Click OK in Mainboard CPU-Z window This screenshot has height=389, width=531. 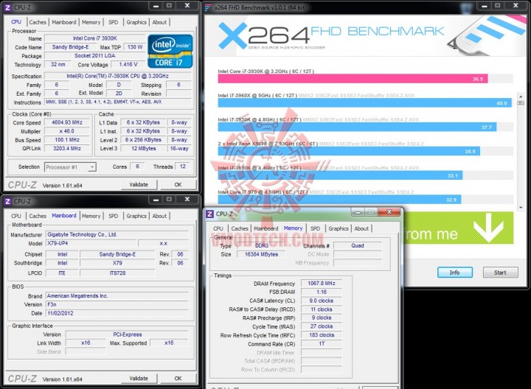coord(178,379)
